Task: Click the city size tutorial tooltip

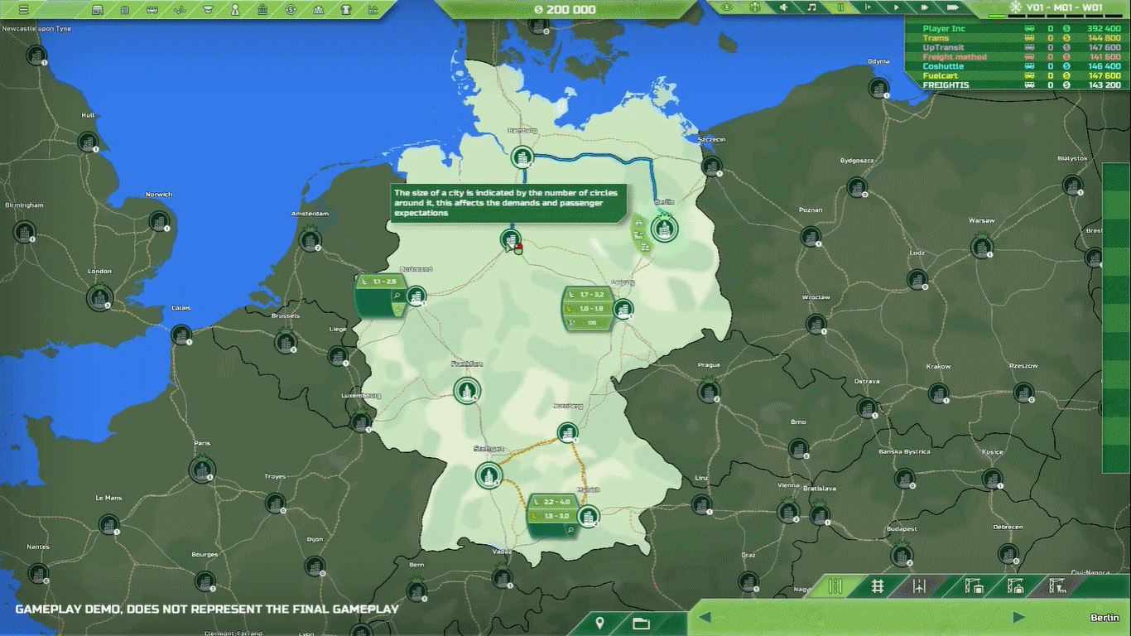Action: click(510, 203)
